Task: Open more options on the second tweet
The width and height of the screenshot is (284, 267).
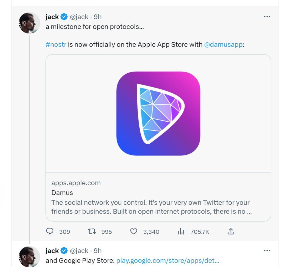Action: pyautogui.click(x=267, y=250)
